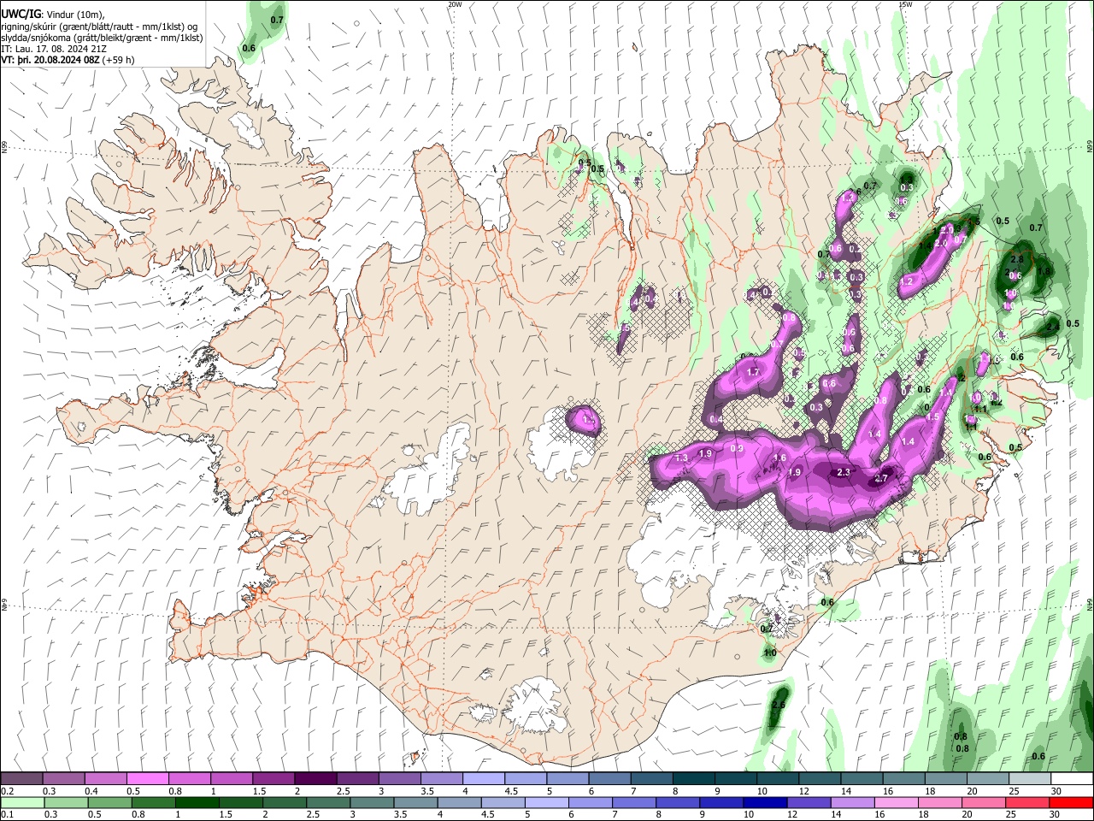This screenshot has width=1094, height=821.
Task: Click the initial time line 'IT: Lau. 17. 08. 2024 21Z'
Action: coord(54,49)
